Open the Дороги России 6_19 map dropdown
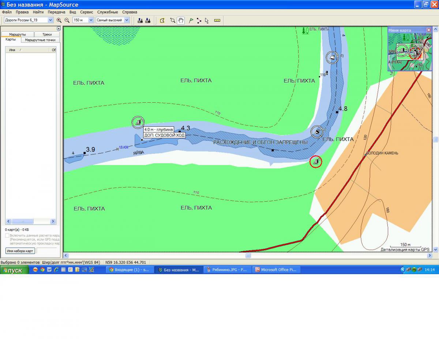The width and height of the screenshot is (439, 342). [50, 20]
